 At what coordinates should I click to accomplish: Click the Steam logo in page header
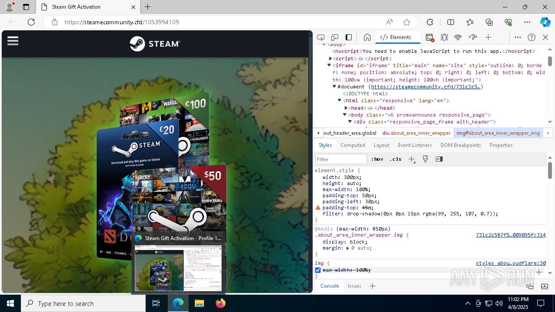click(155, 44)
